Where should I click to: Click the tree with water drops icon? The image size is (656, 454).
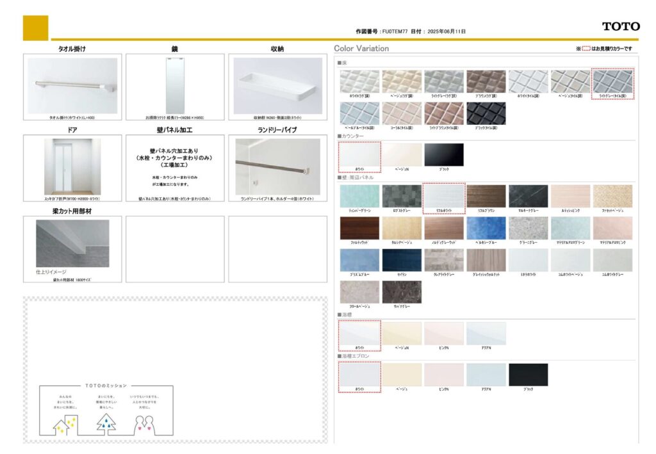(106, 423)
